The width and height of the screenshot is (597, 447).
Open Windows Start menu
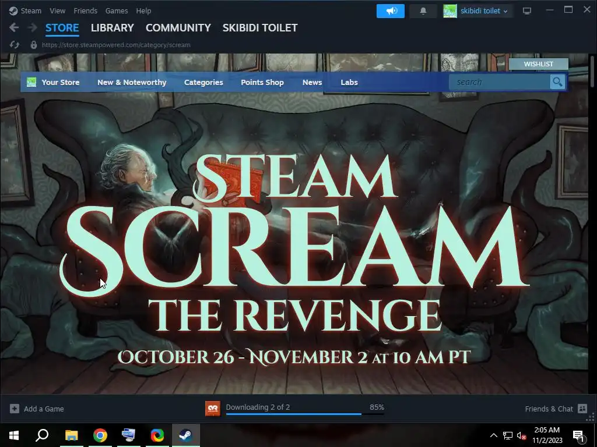(x=14, y=435)
